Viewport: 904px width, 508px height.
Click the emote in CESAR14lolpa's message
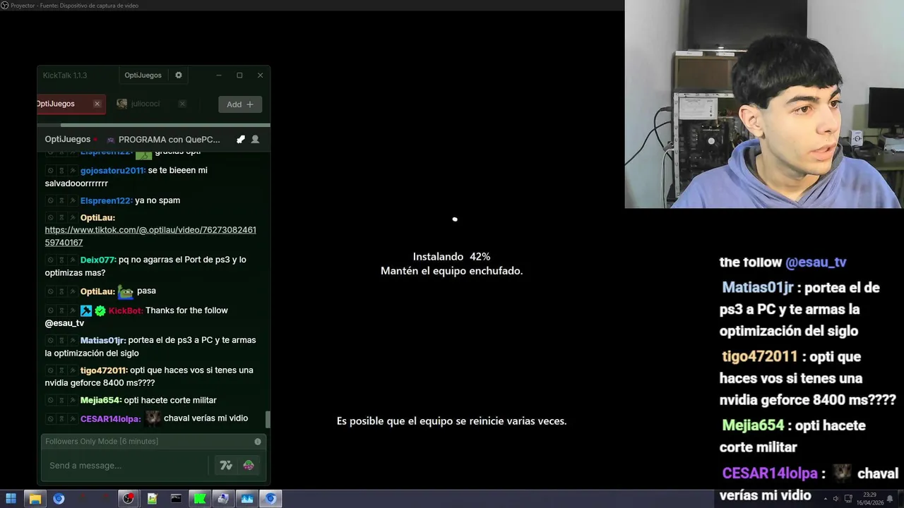coord(153,418)
